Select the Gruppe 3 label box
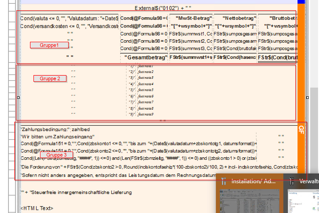 click(56, 155)
